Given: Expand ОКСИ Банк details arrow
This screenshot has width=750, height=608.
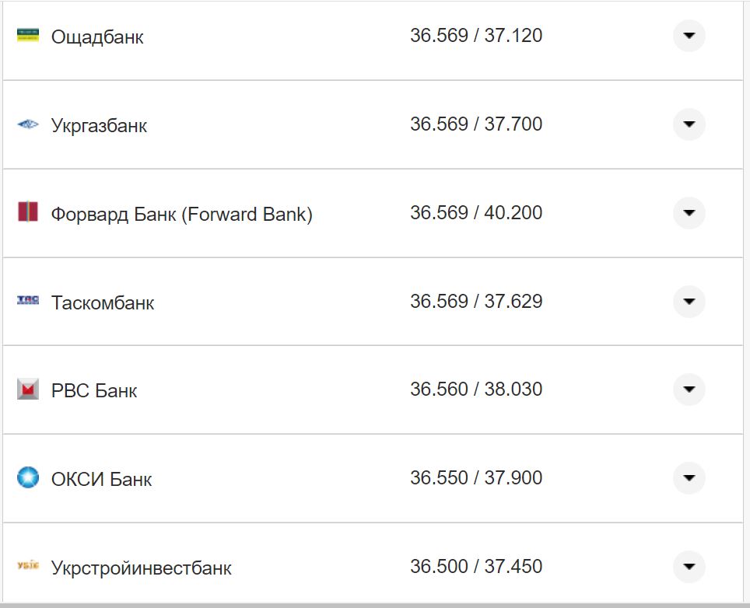Looking at the screenshot, I should (689, 478).
